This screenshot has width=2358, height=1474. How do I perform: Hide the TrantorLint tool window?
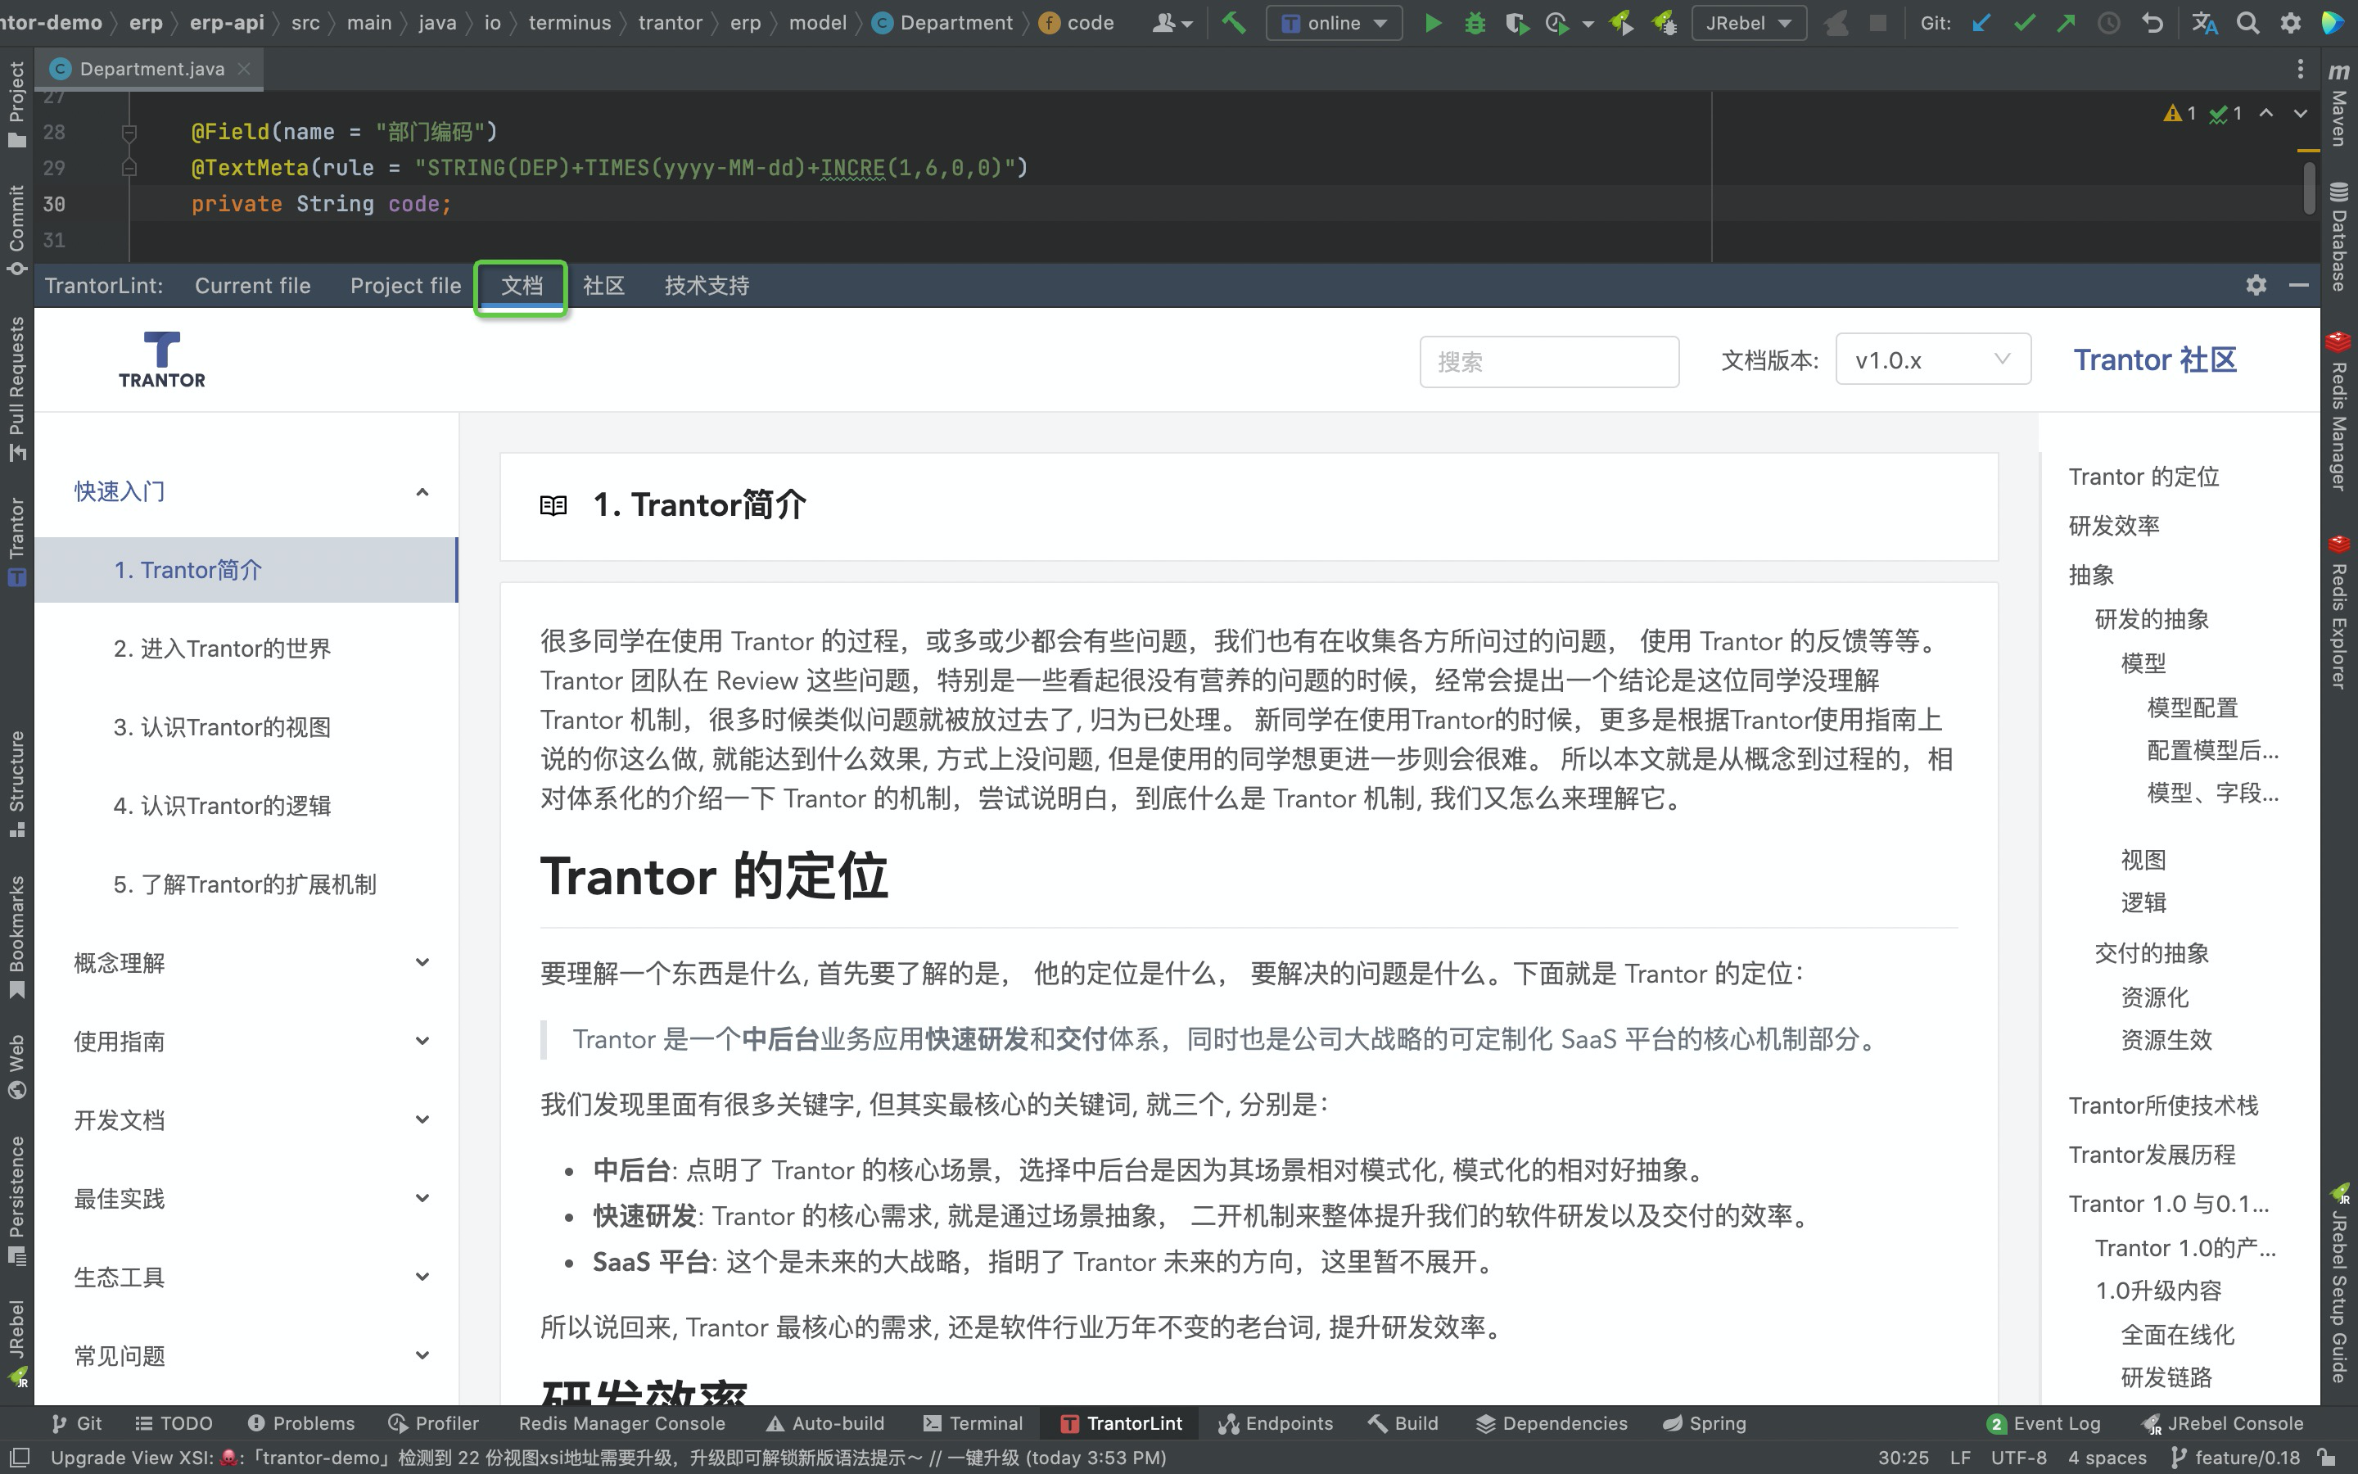pyautogui.click(x=2298, y=286)
